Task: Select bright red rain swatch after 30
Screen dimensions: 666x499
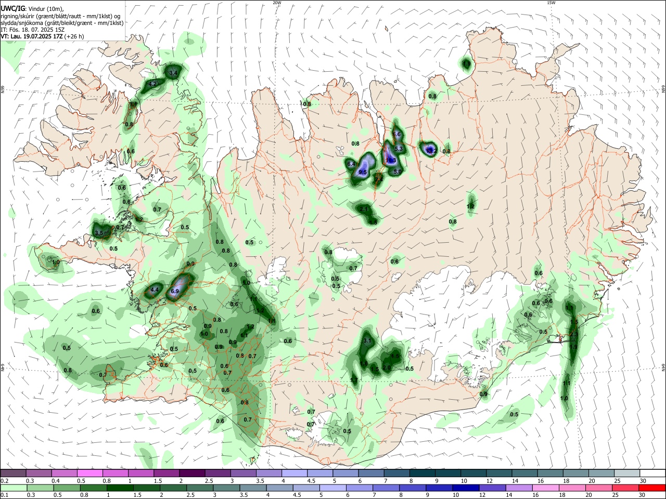Action: [x=652, y=488]
